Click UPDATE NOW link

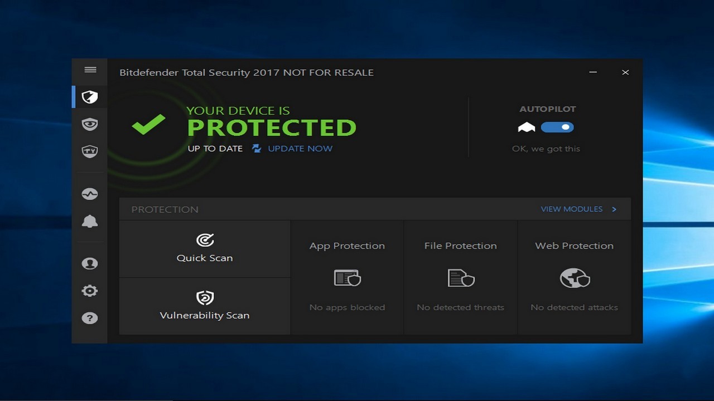(300, 149)
